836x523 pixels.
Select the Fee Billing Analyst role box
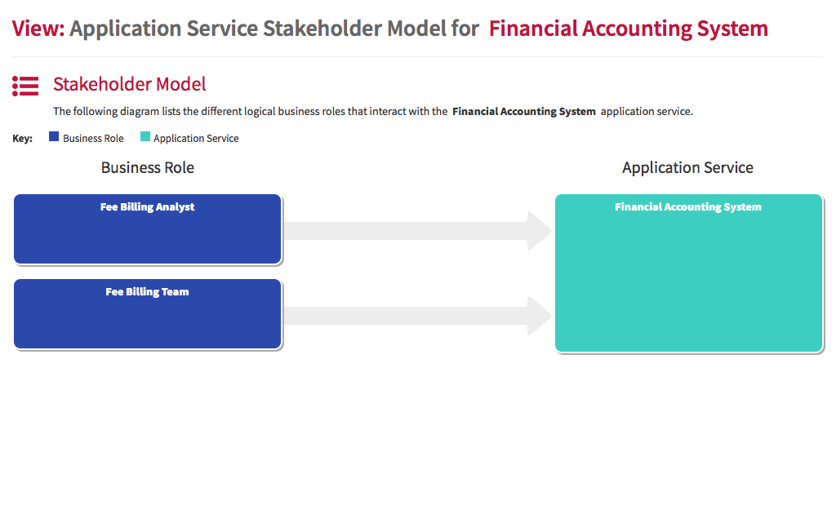[148, 229]
